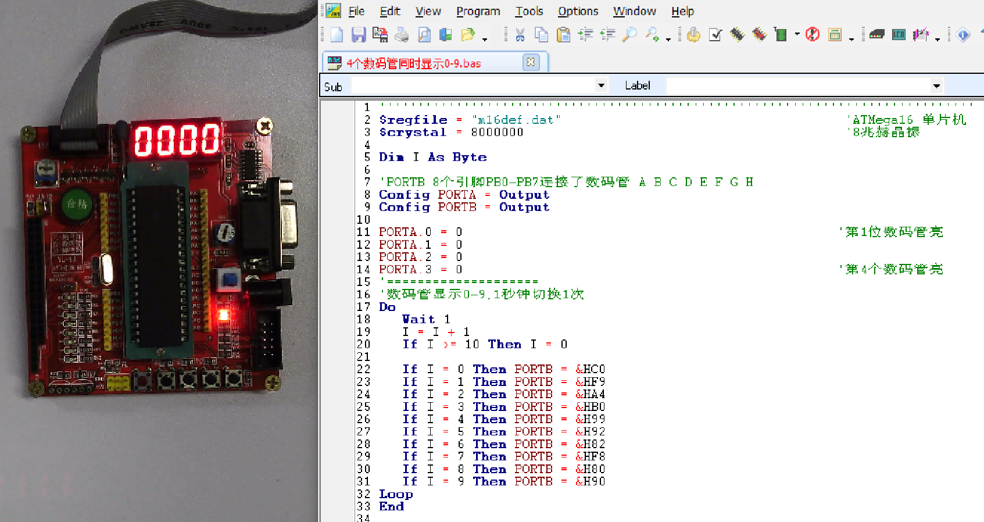
Task: Open dropdown arrow beside Program chip icon
Action: click(x=797, y=35)
